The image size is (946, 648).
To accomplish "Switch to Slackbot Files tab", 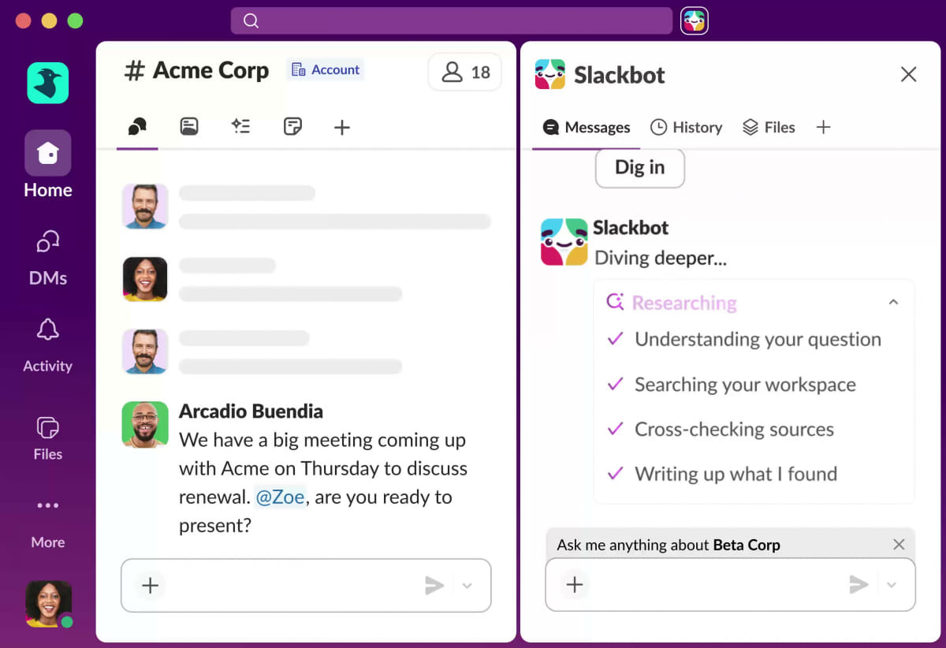I will tap(769, 127).
